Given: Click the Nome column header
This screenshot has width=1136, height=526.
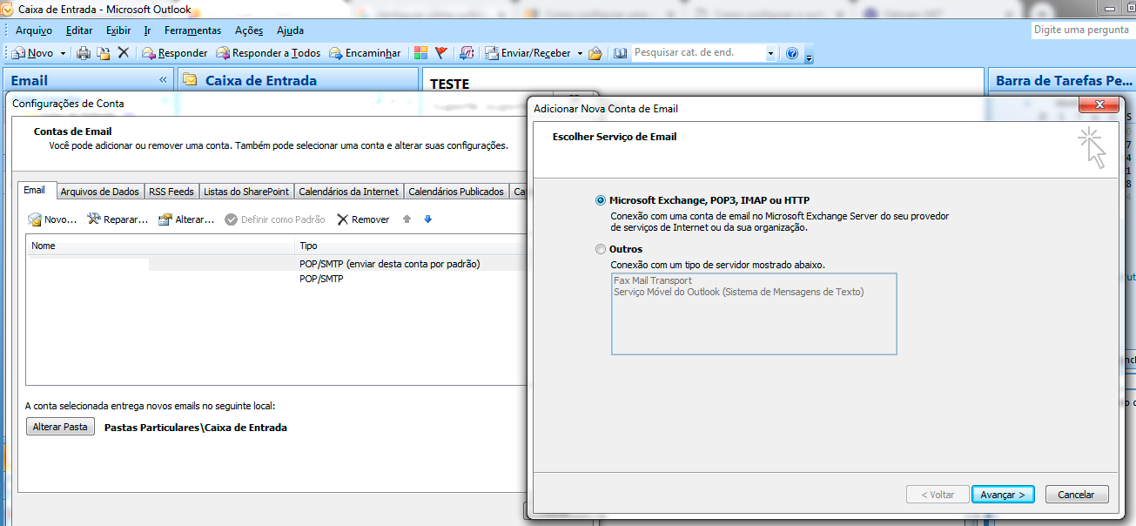Looking at the screenshot, I should point(160,246).
